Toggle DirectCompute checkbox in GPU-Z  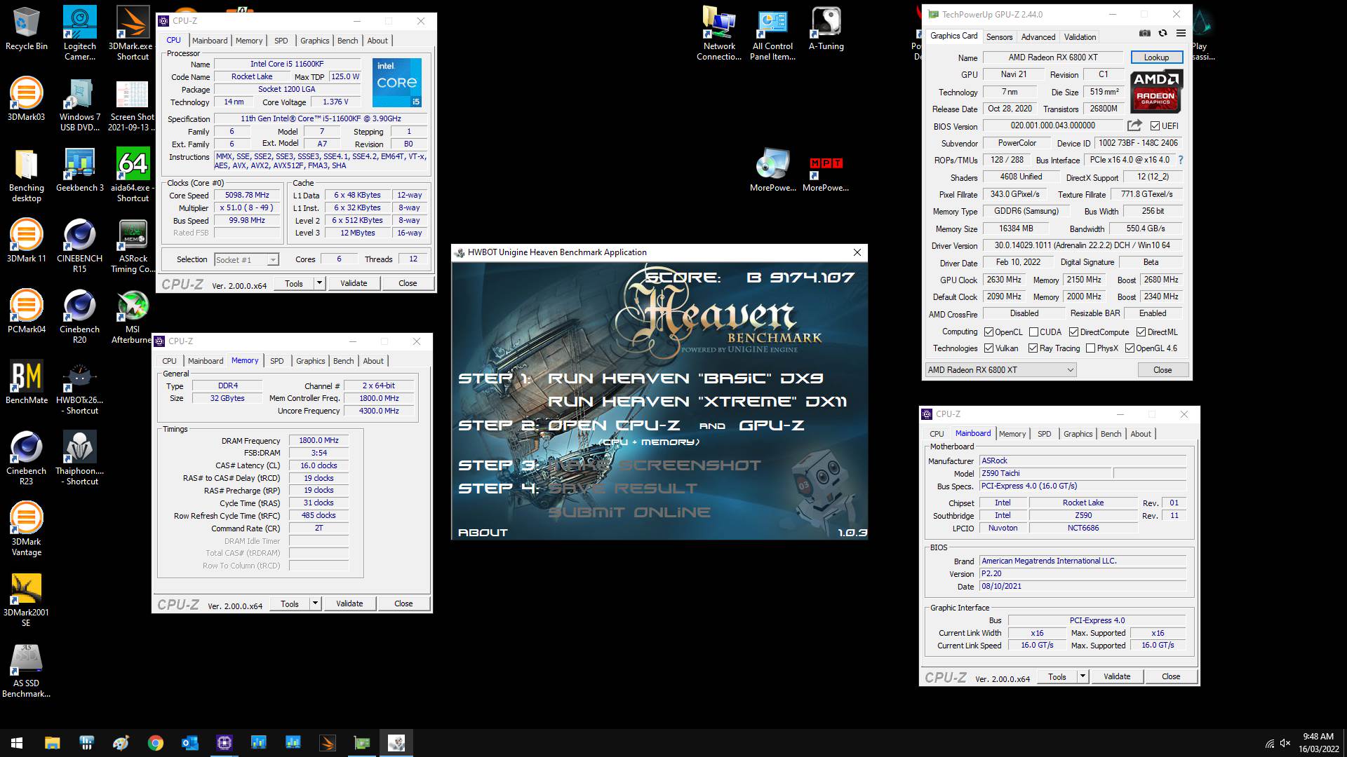click(x=1073, y=332)
